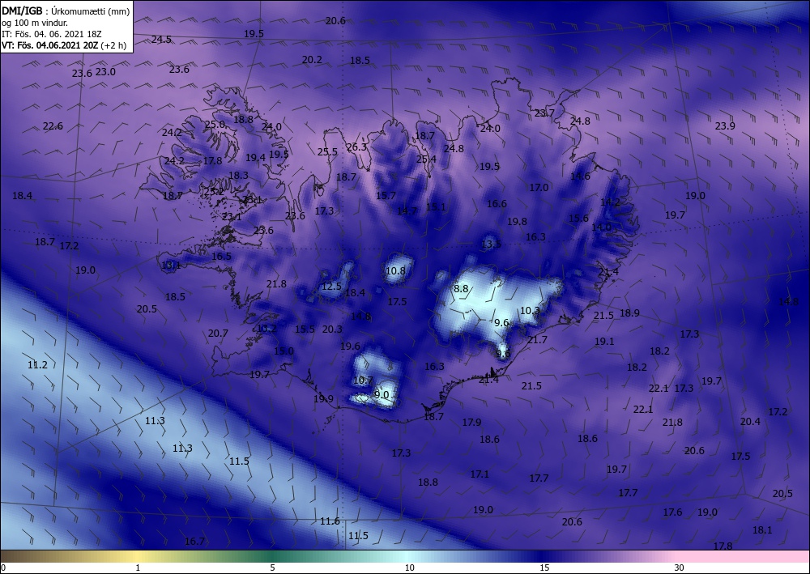Click the coastal value "19.9"
The image size is (810, 574).
(323, 399)
